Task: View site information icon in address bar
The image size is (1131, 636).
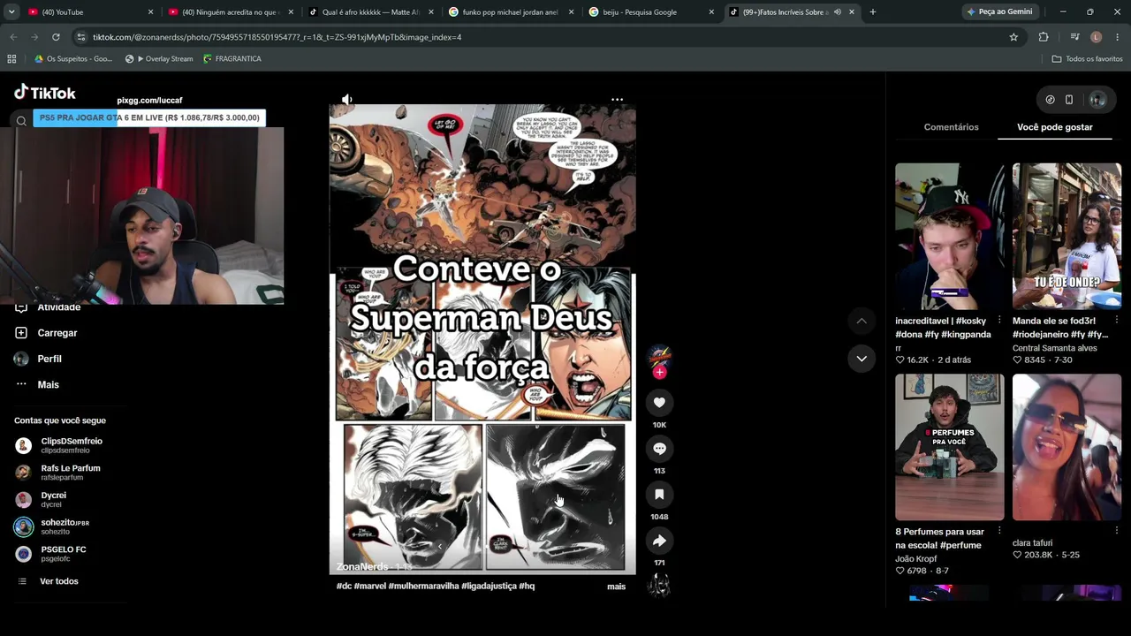Action: point(81,37)
